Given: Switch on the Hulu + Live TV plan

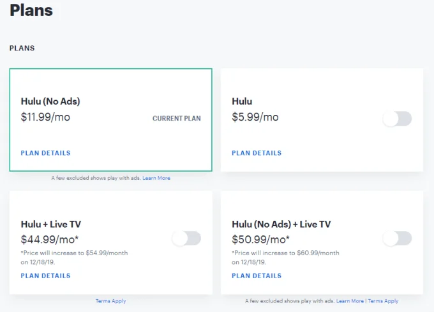Looking at the screenshot, I should pos(186,239).
